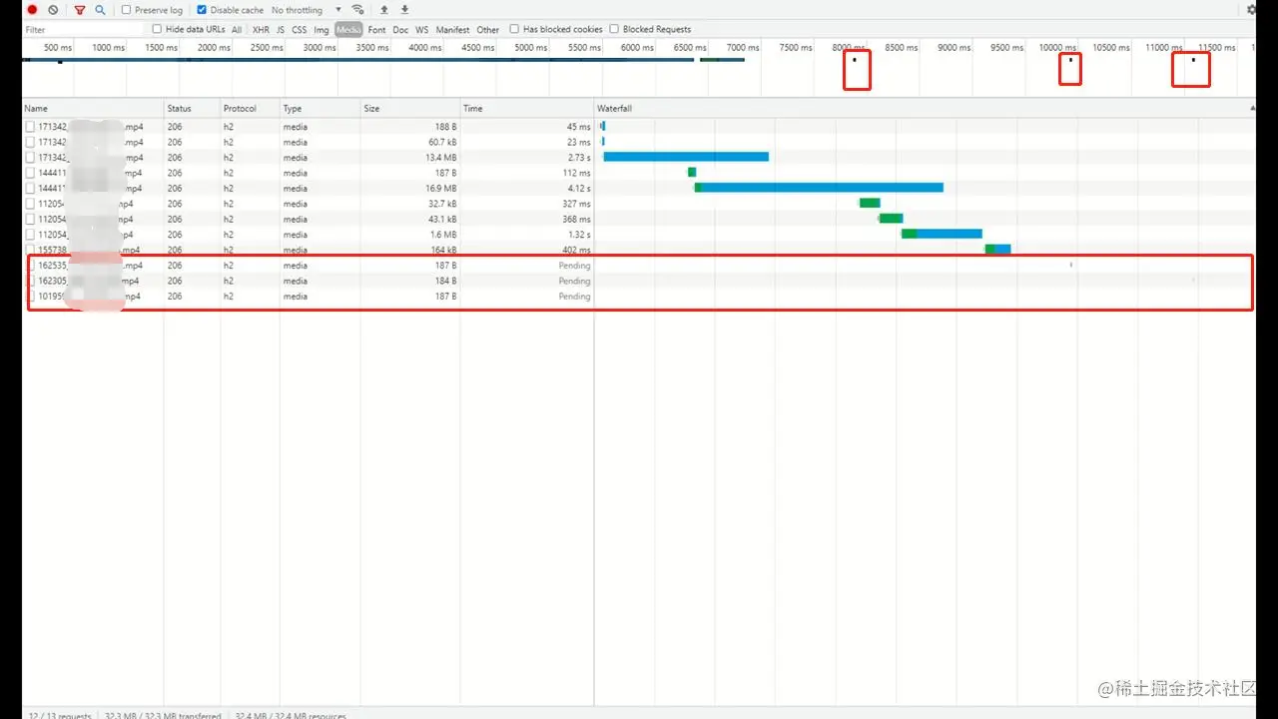Select the Media filter type
This screenshot has height=719, width=1278.
point(348,30)
